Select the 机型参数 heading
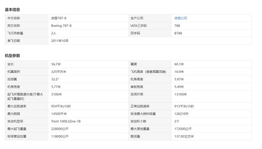The width and height of the screenshot is (262, 149). 12,56
